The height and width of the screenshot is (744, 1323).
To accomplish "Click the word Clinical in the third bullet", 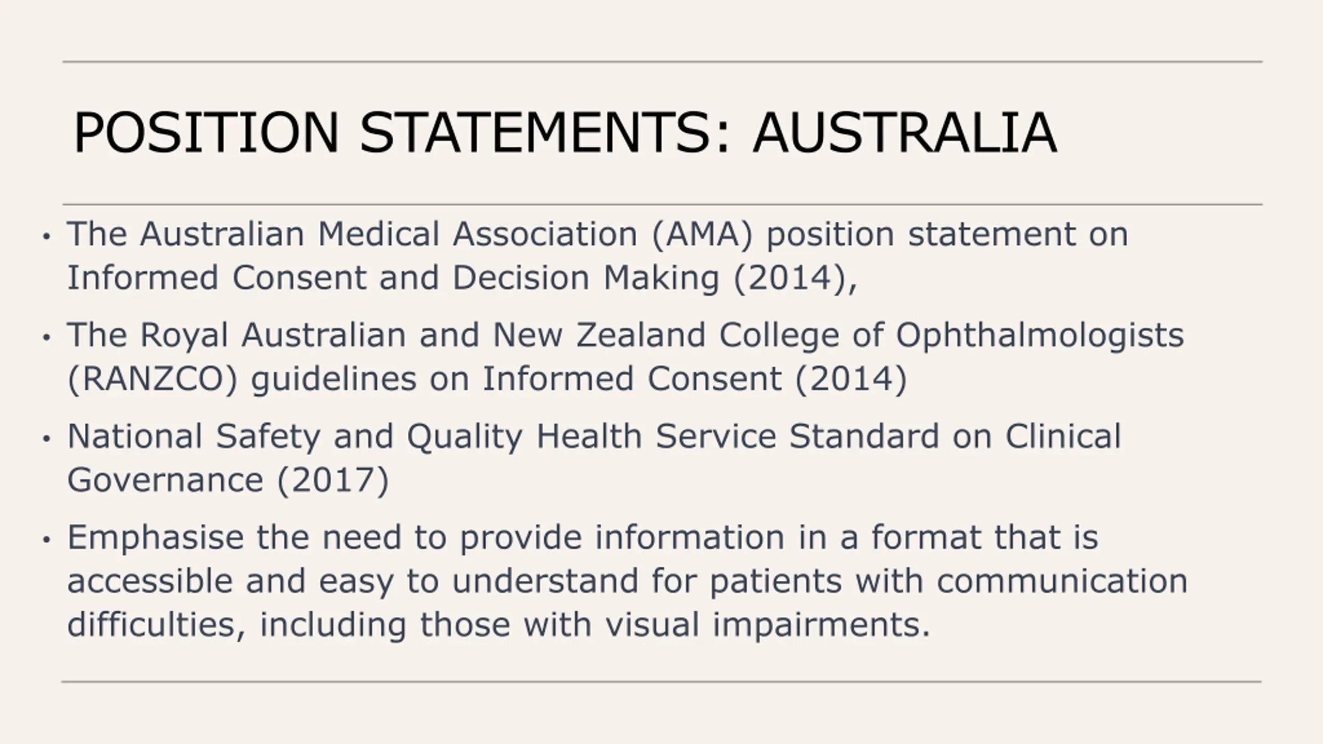I will point(1063,436).
